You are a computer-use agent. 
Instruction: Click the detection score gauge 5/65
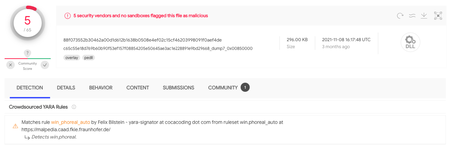click(27, 23)
